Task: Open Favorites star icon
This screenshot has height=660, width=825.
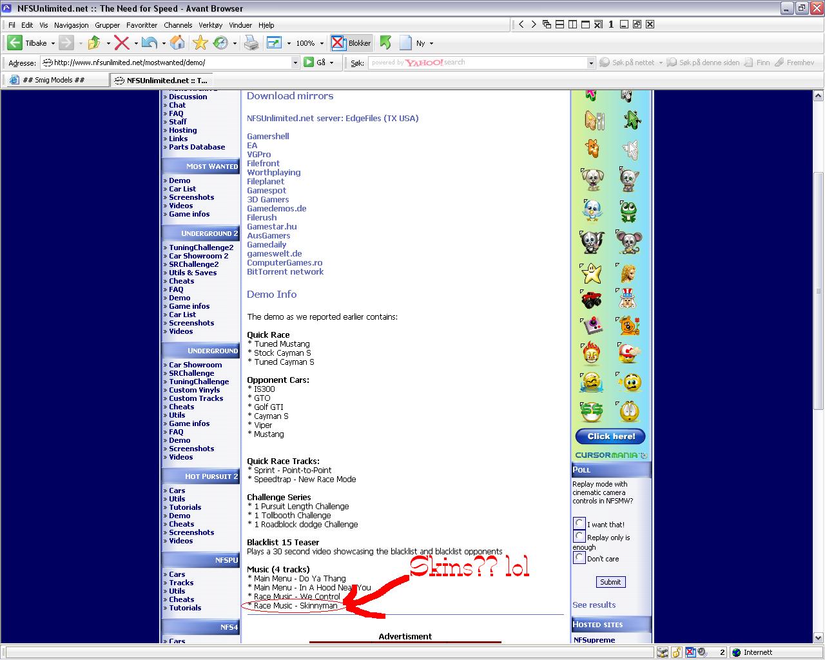Action: 200,43
